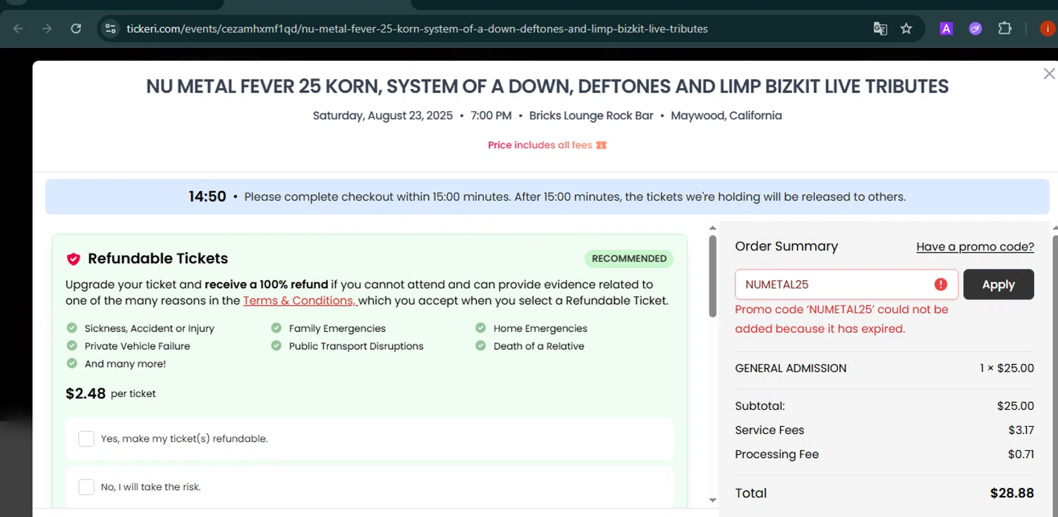This screenshot has height=517, width=1058.
Task: Click the ticket icon beside Price includes all fees
Action: coord(602,145)
